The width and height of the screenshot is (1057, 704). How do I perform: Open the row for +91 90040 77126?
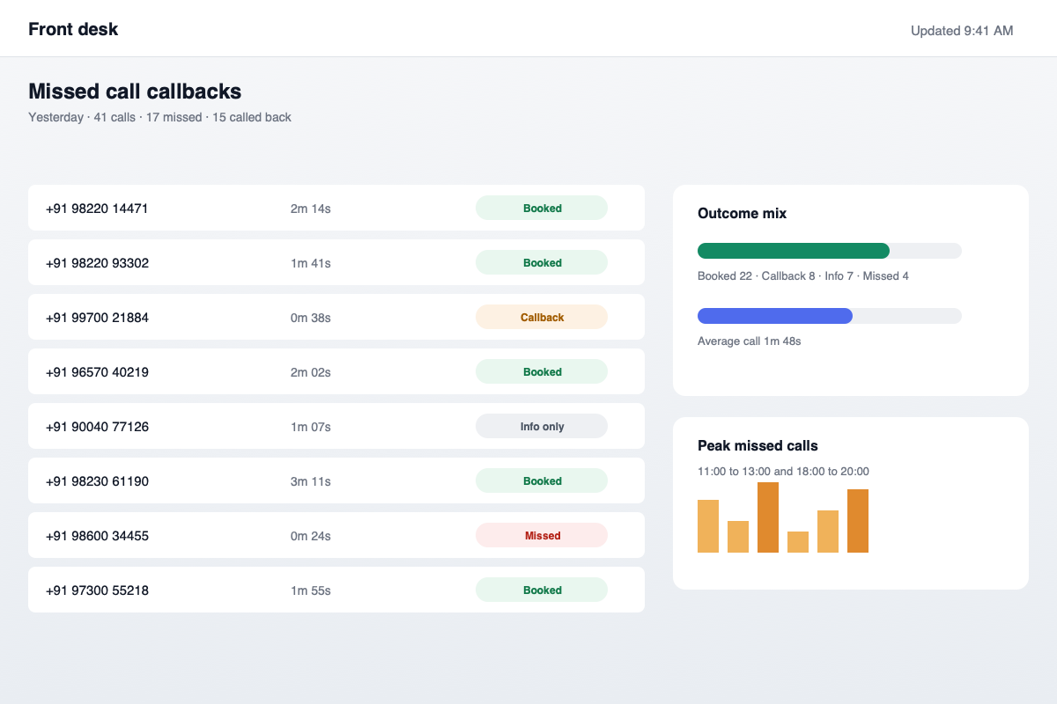[x=336, y=427]
